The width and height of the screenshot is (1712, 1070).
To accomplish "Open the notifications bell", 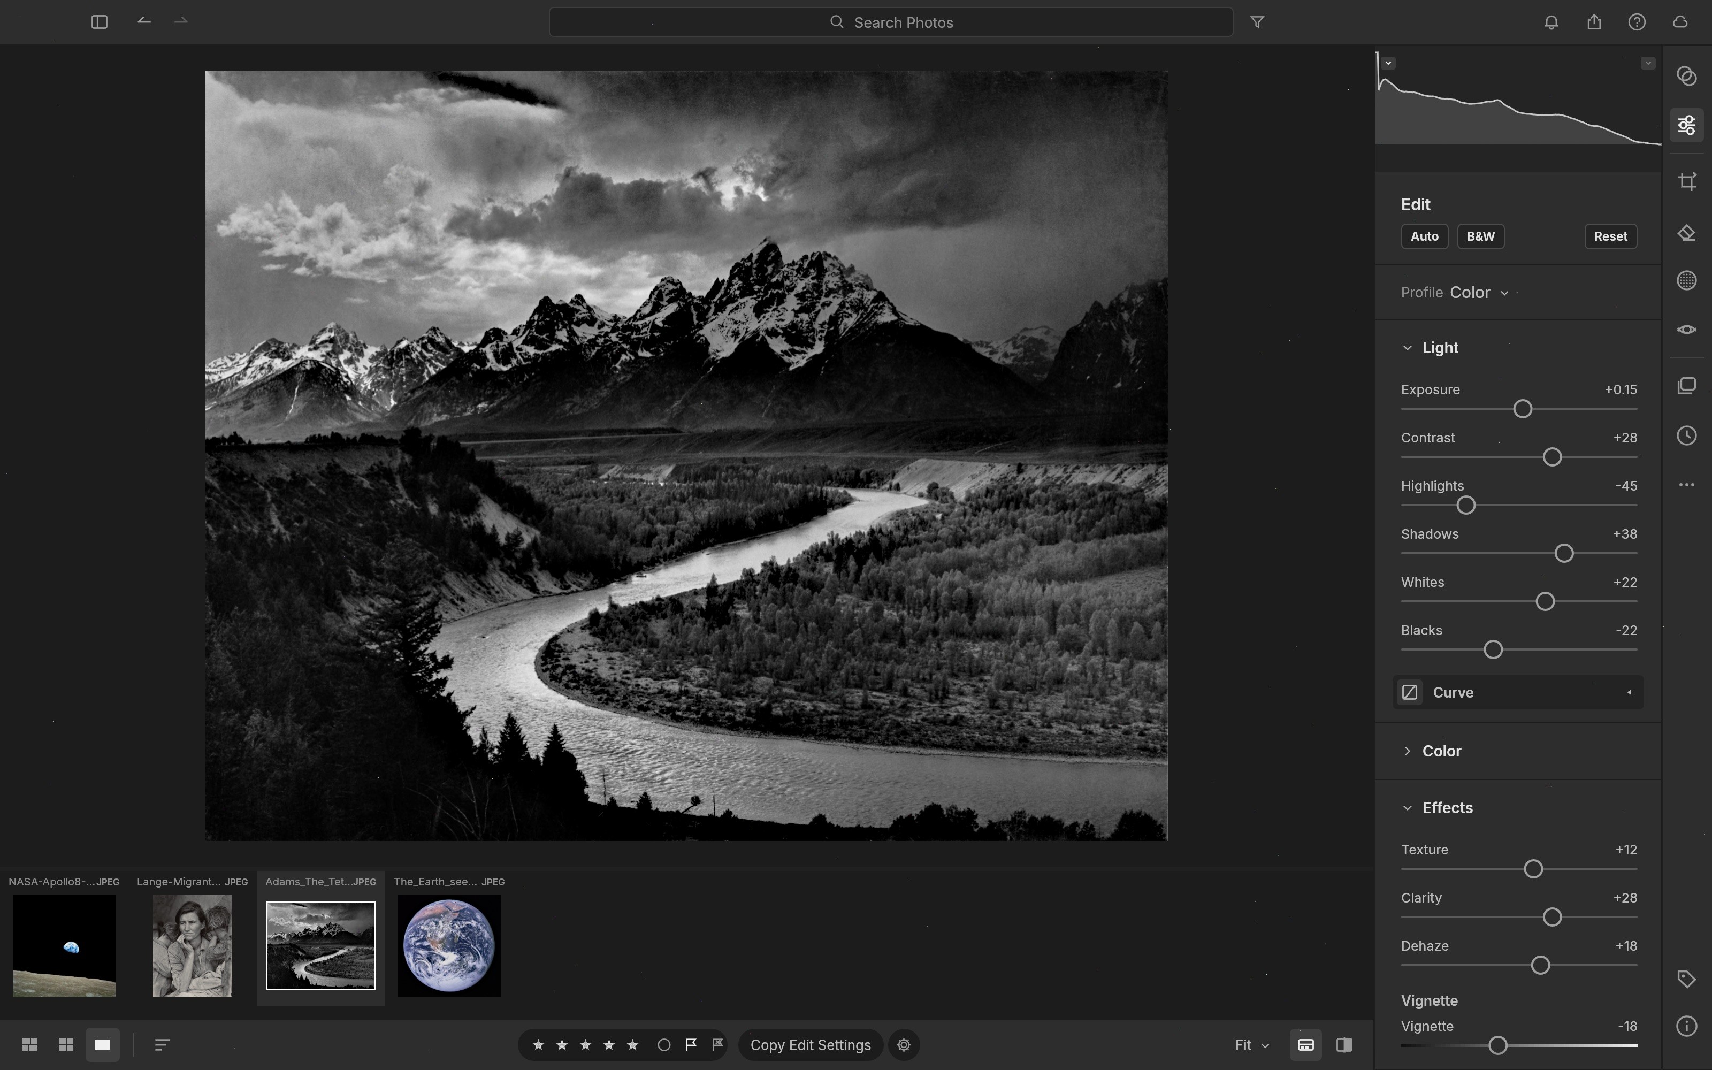I will tap(1551, 22).
